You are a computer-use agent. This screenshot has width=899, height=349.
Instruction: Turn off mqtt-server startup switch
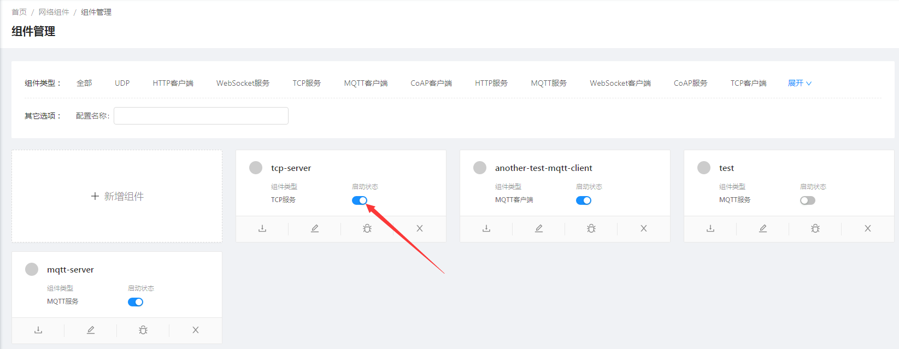pyautogui.click(x=136, y=302)
